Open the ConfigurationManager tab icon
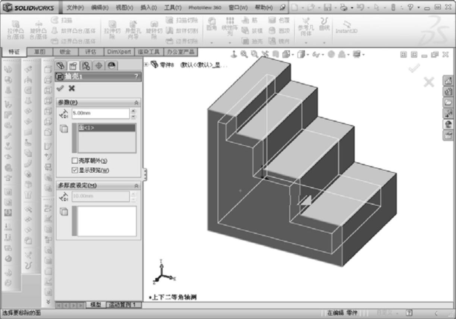The image size is (456, 319). (86, 66)
